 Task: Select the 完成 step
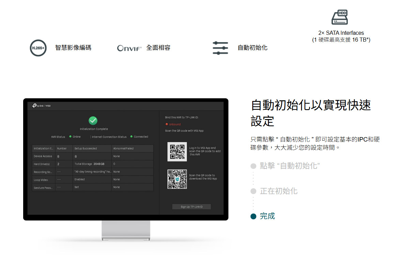point(268,216)
